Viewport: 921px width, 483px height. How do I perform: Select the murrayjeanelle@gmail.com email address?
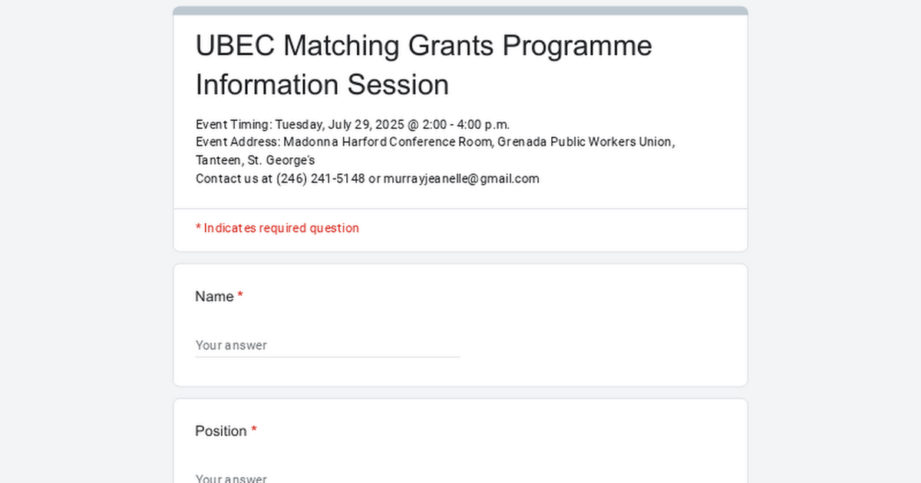[461, 179]
